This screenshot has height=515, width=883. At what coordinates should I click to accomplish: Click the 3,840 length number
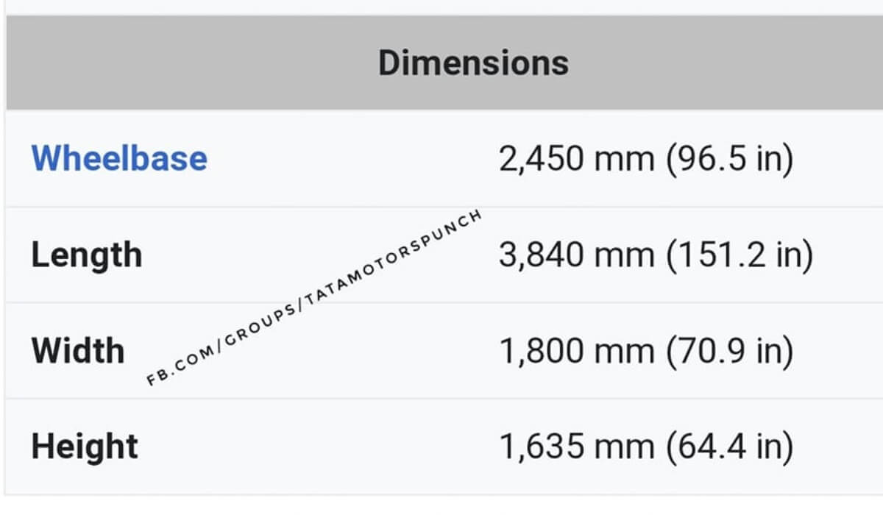click(540, 255)
